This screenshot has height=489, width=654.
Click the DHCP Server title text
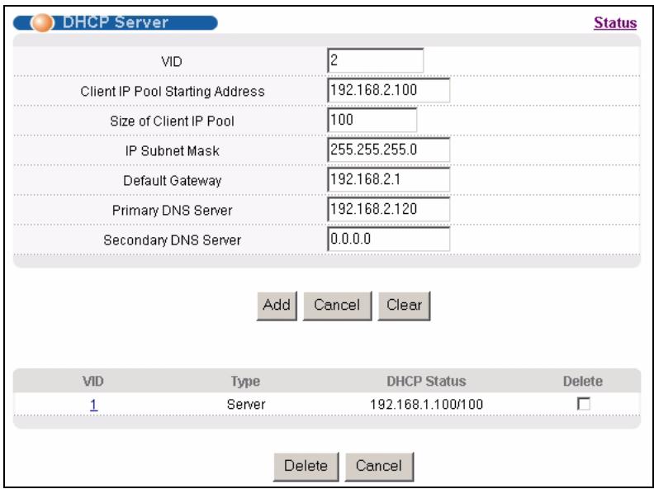(115, 22)
